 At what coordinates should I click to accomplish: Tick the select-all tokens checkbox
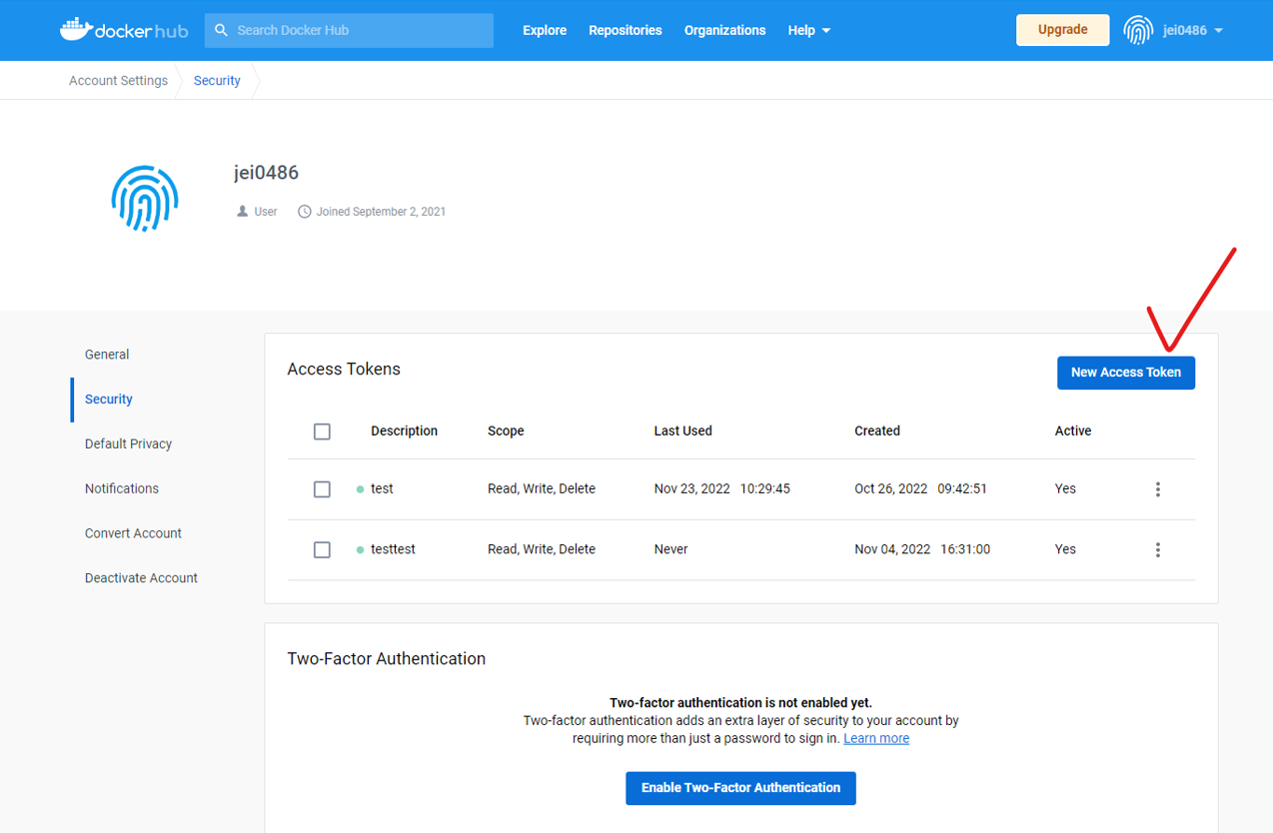[x=322, y=431]
